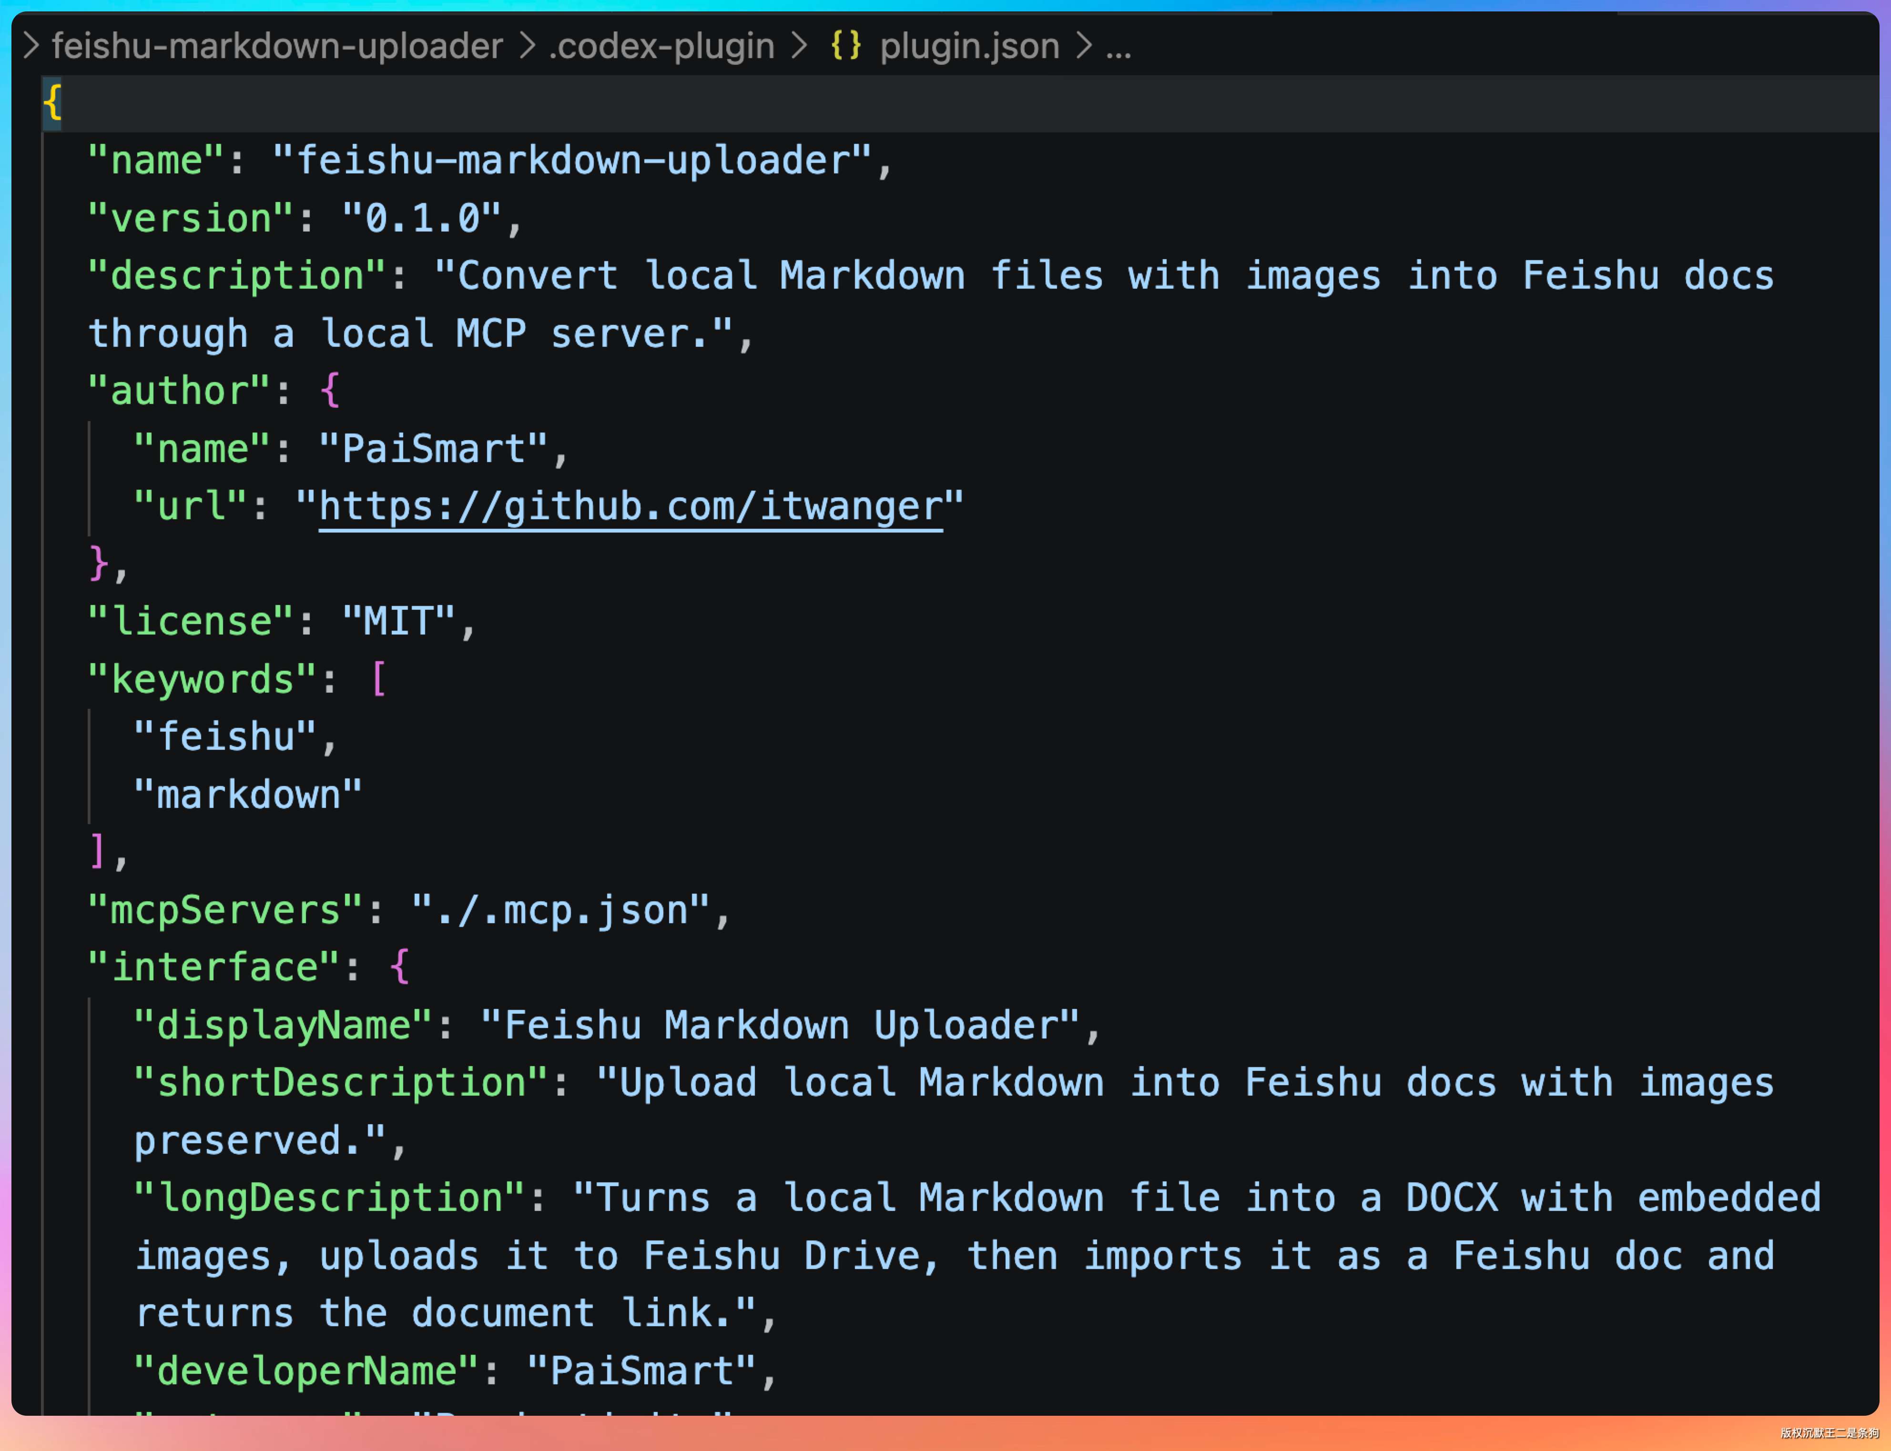Click the pink brace after "author"
The width and height of the screenshot is (1891, 1451).
330,391
